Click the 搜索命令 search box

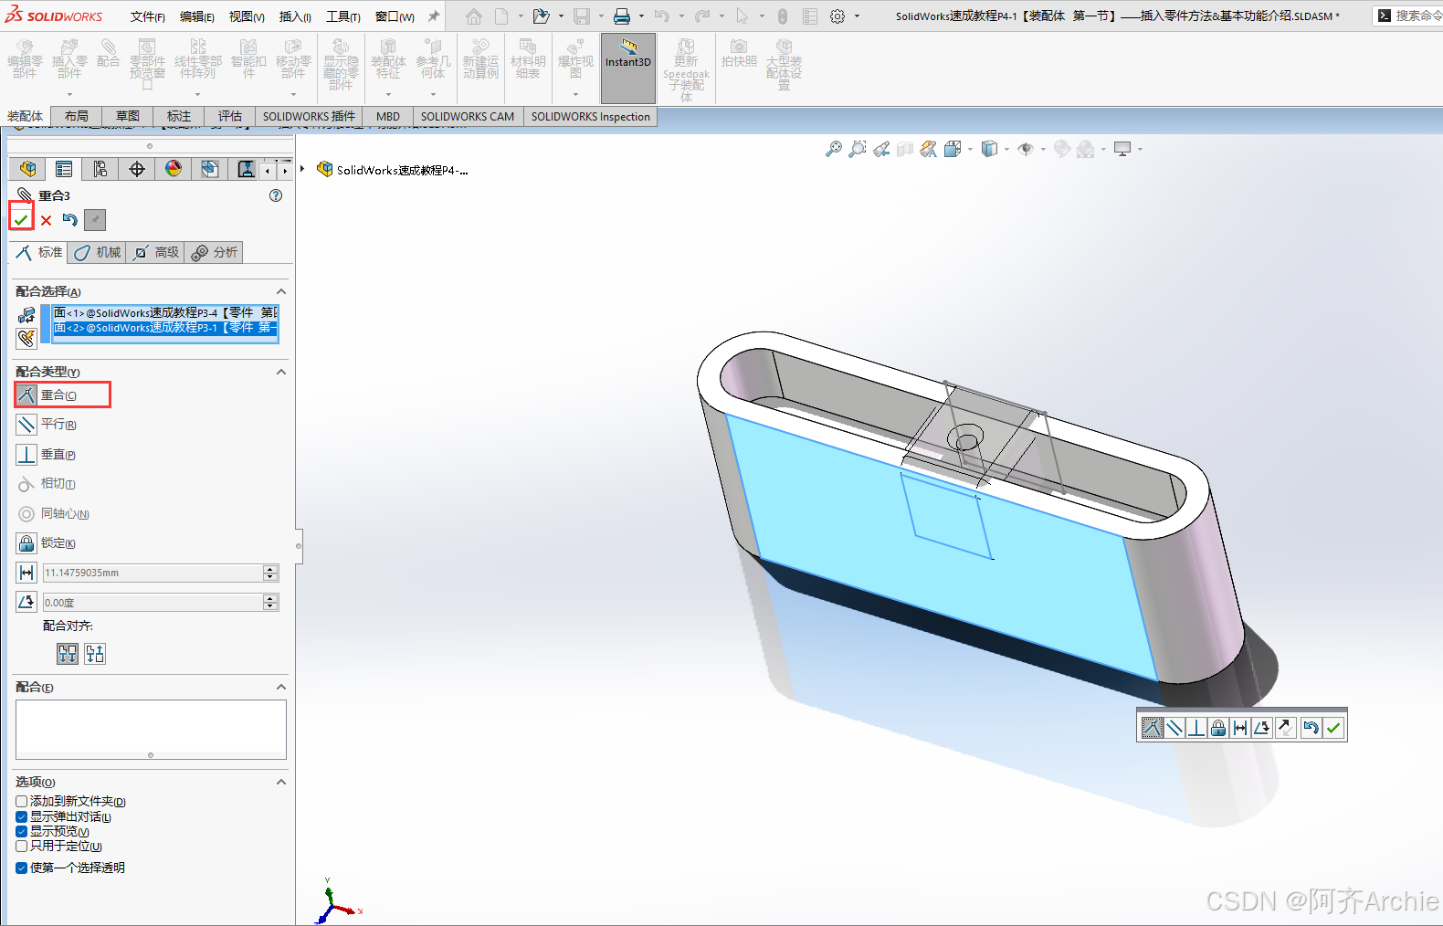[1408, 16]
